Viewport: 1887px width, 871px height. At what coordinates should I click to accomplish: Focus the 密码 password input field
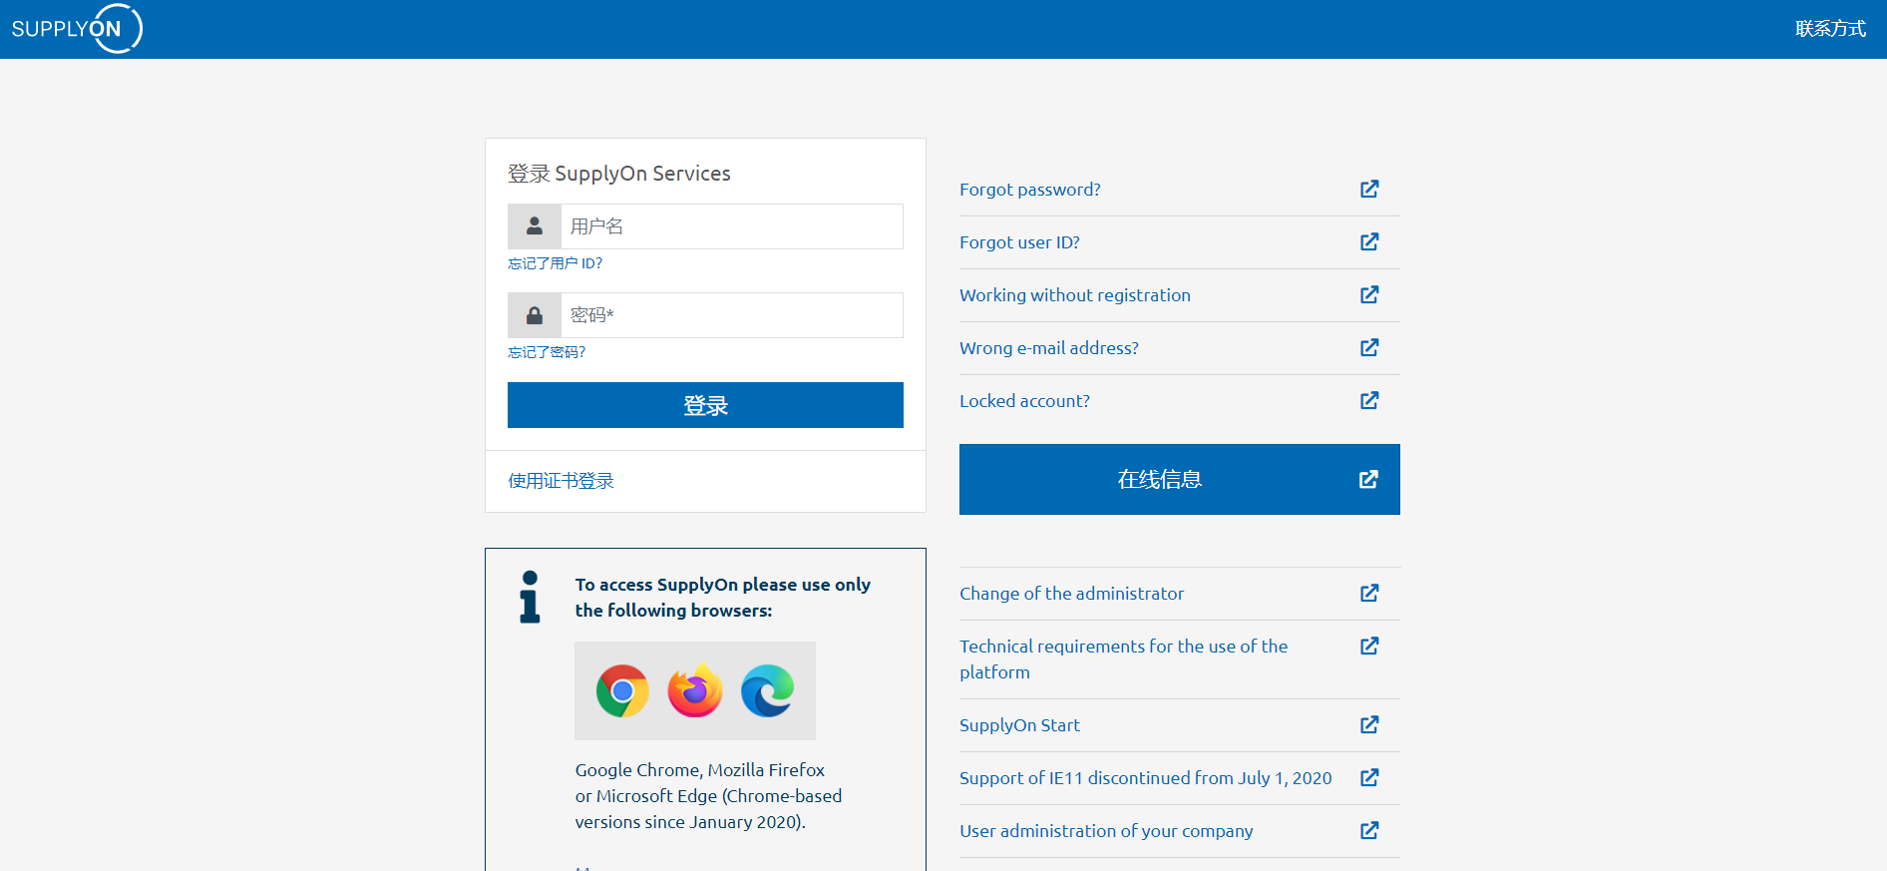(x=732, y=315)
